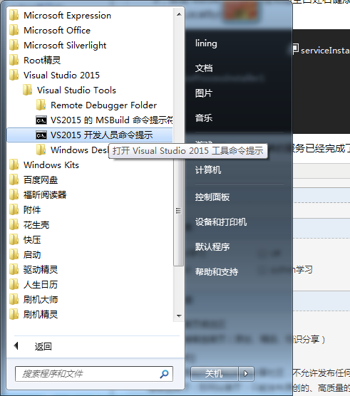The width and height of the screenshot is (350, 396).
Task: Click the 快压 folder icon
Action: [x=14, y=240]
